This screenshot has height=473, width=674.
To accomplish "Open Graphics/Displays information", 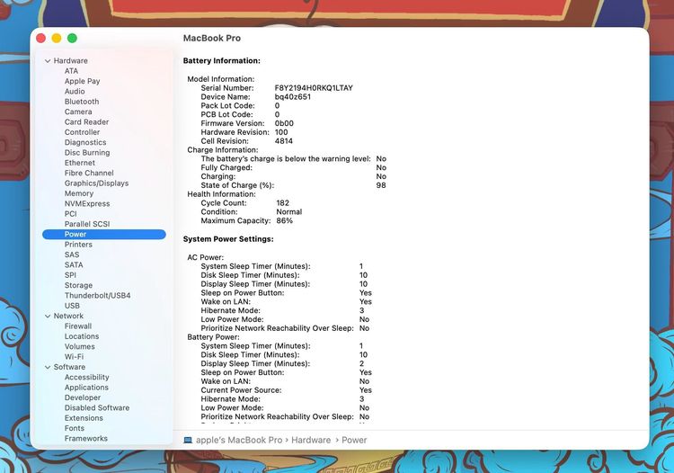I will click(x=96, y=183).
